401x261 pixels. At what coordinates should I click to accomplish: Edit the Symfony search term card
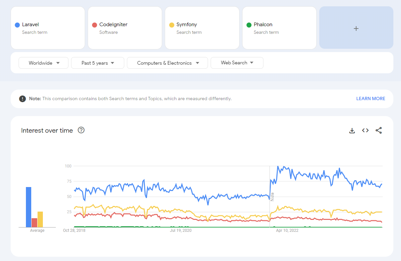pos(202,28)
